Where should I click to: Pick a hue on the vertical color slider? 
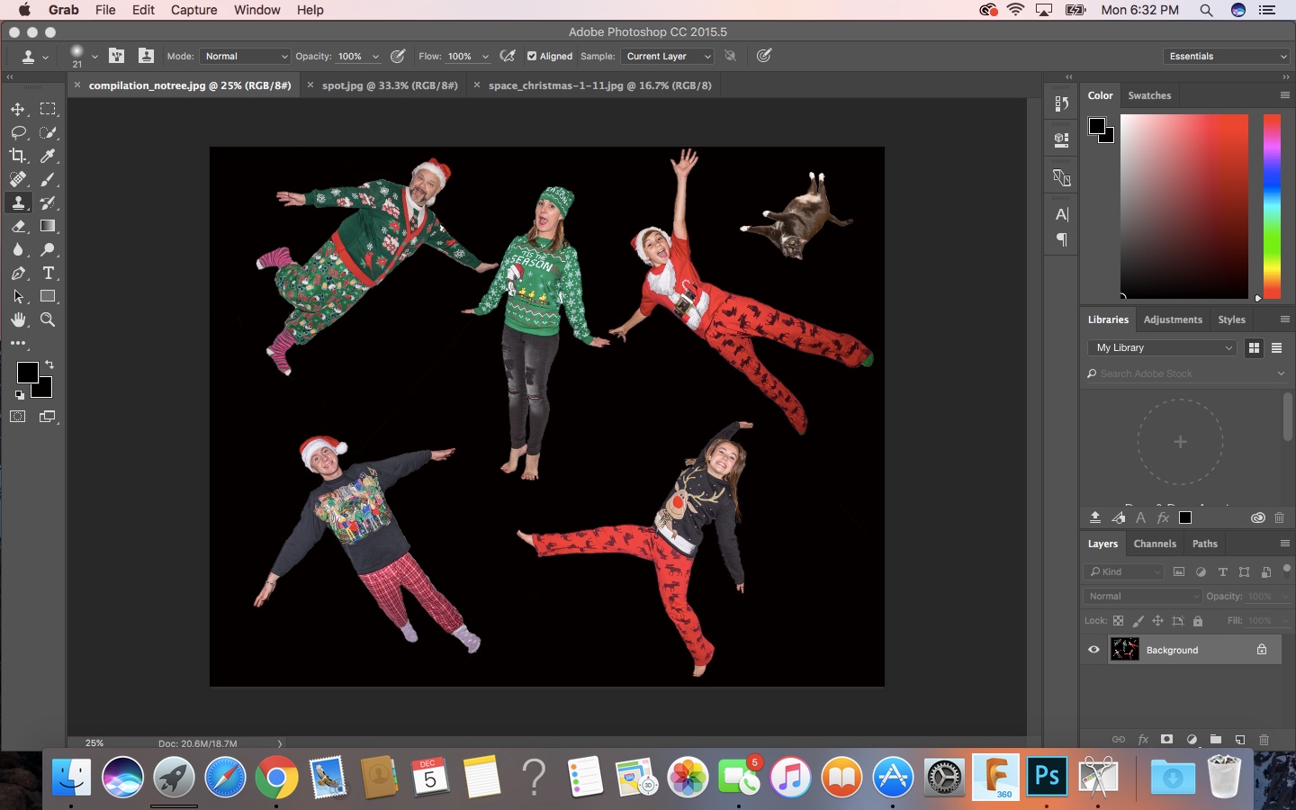pos(1272,206)
